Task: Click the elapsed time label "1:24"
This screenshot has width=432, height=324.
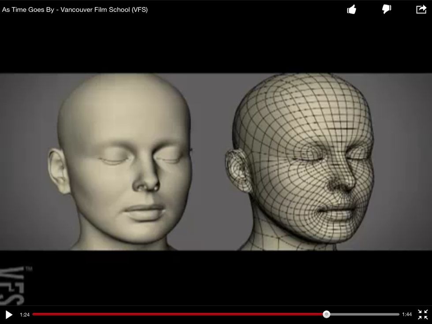Action: click(25, 314)
